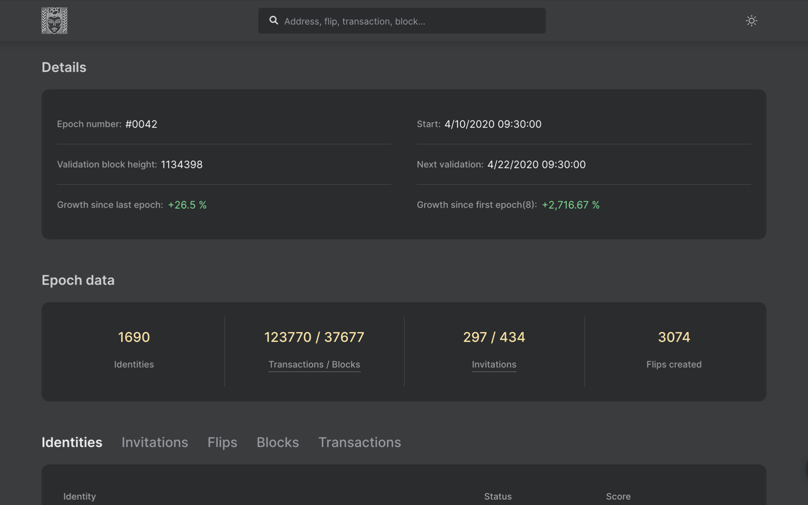Show the Transactions tab

click(359, 443)
